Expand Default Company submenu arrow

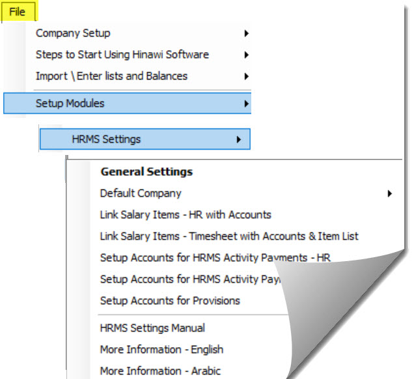pyautogui.click(x=389, y=193)
